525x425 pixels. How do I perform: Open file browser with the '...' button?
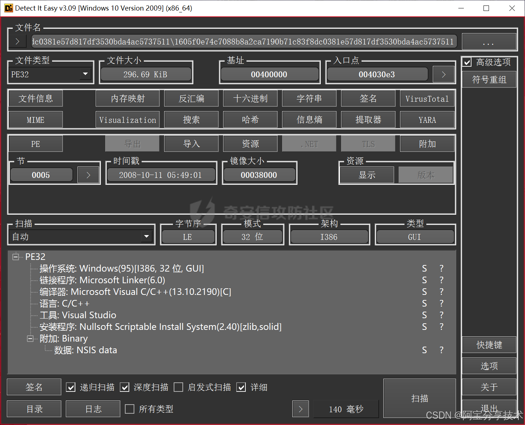(489, 42)
